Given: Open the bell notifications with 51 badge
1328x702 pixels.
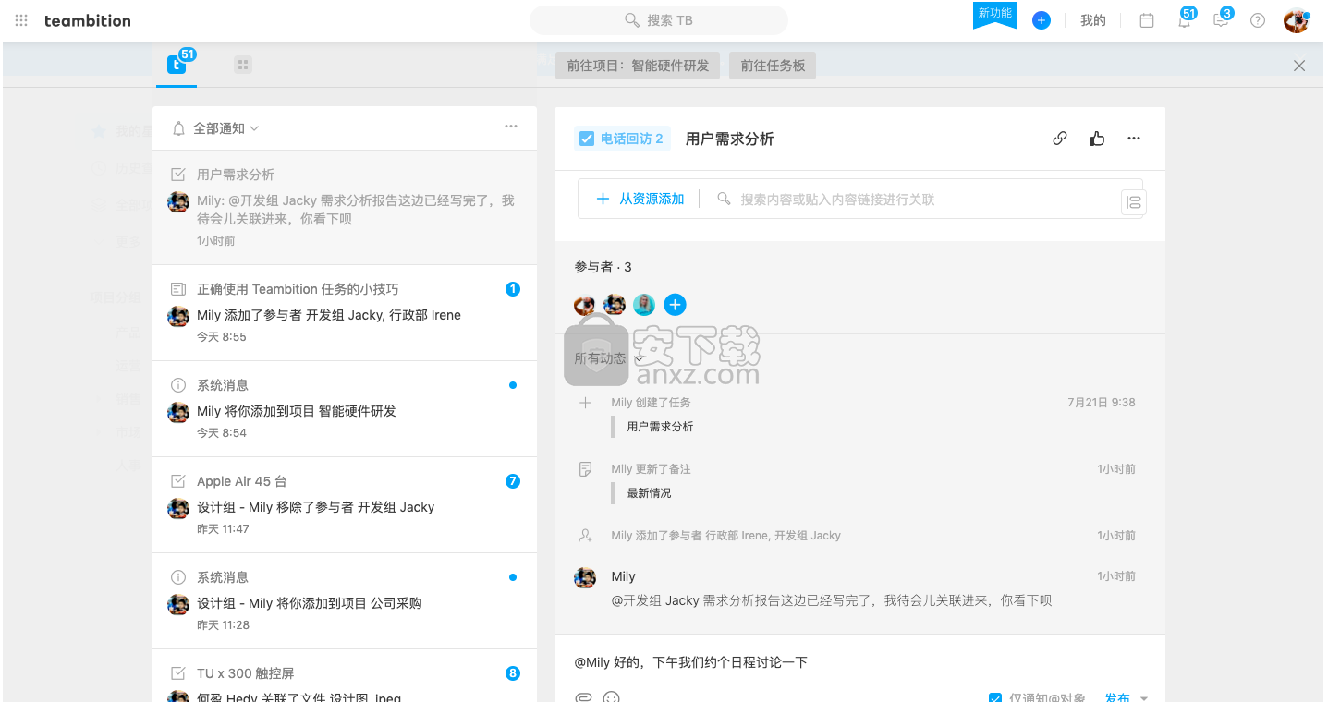Looking at the screenshot, I should pyautogui.click(x=1185, y=19).
